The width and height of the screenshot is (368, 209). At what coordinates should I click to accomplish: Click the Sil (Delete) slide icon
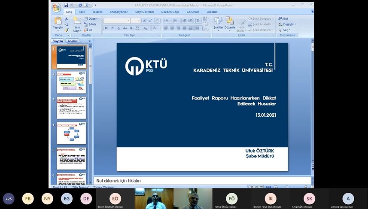pyautogui.click(x=88, y=30)
